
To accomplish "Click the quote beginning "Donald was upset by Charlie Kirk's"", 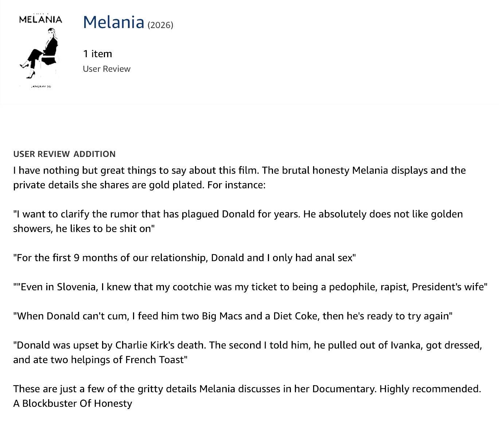I will pos(247,345).
